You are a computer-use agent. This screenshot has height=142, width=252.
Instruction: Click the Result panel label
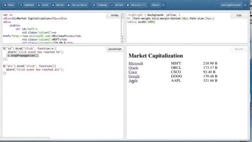239,49
